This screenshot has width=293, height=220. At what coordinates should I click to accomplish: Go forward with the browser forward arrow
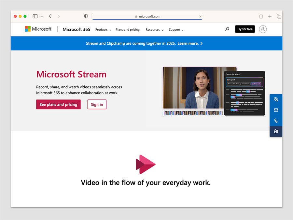59,16
